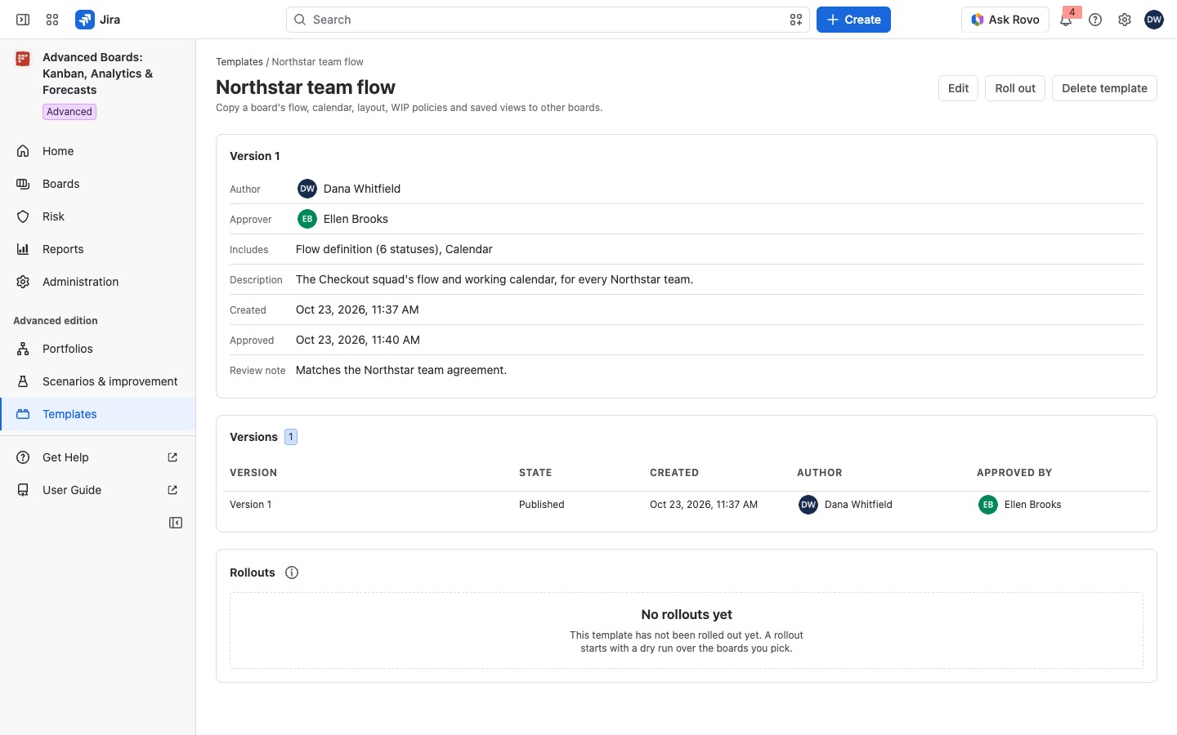Toggle the top-left sidebar panel icon

coord(23,20)
